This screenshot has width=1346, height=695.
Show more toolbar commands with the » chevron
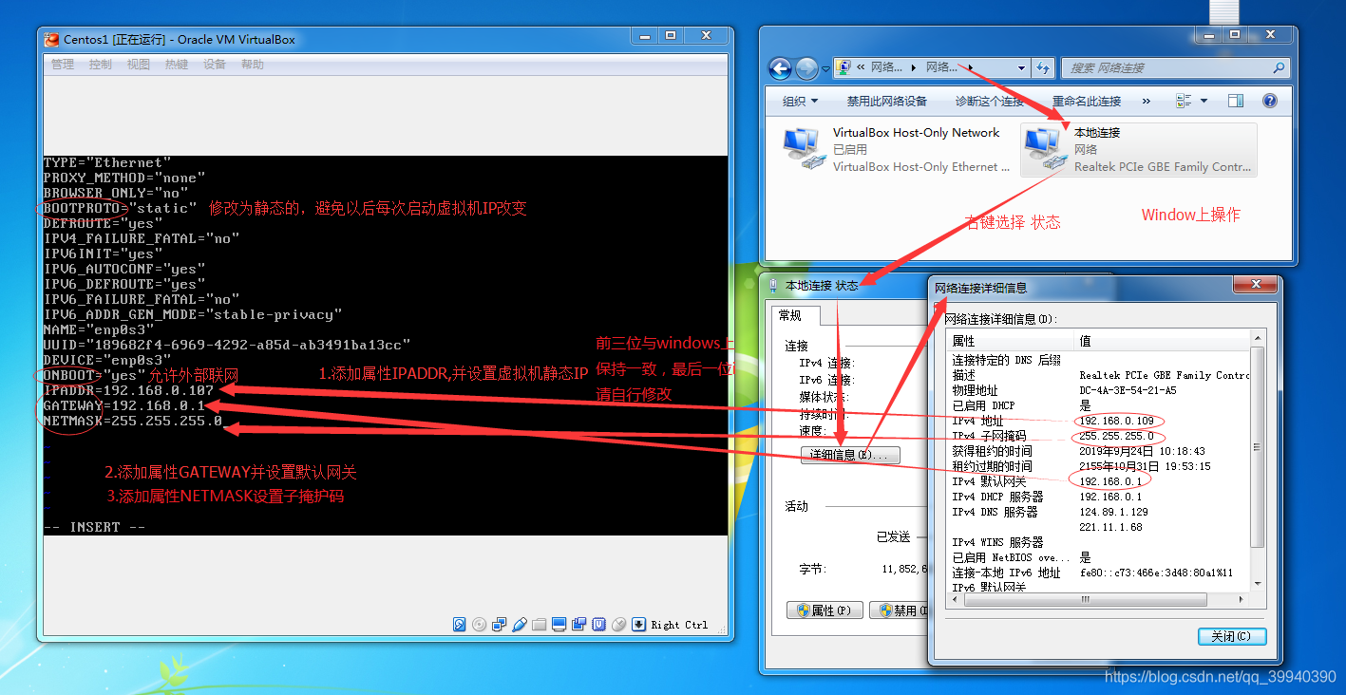click(x=1146, y=101)
